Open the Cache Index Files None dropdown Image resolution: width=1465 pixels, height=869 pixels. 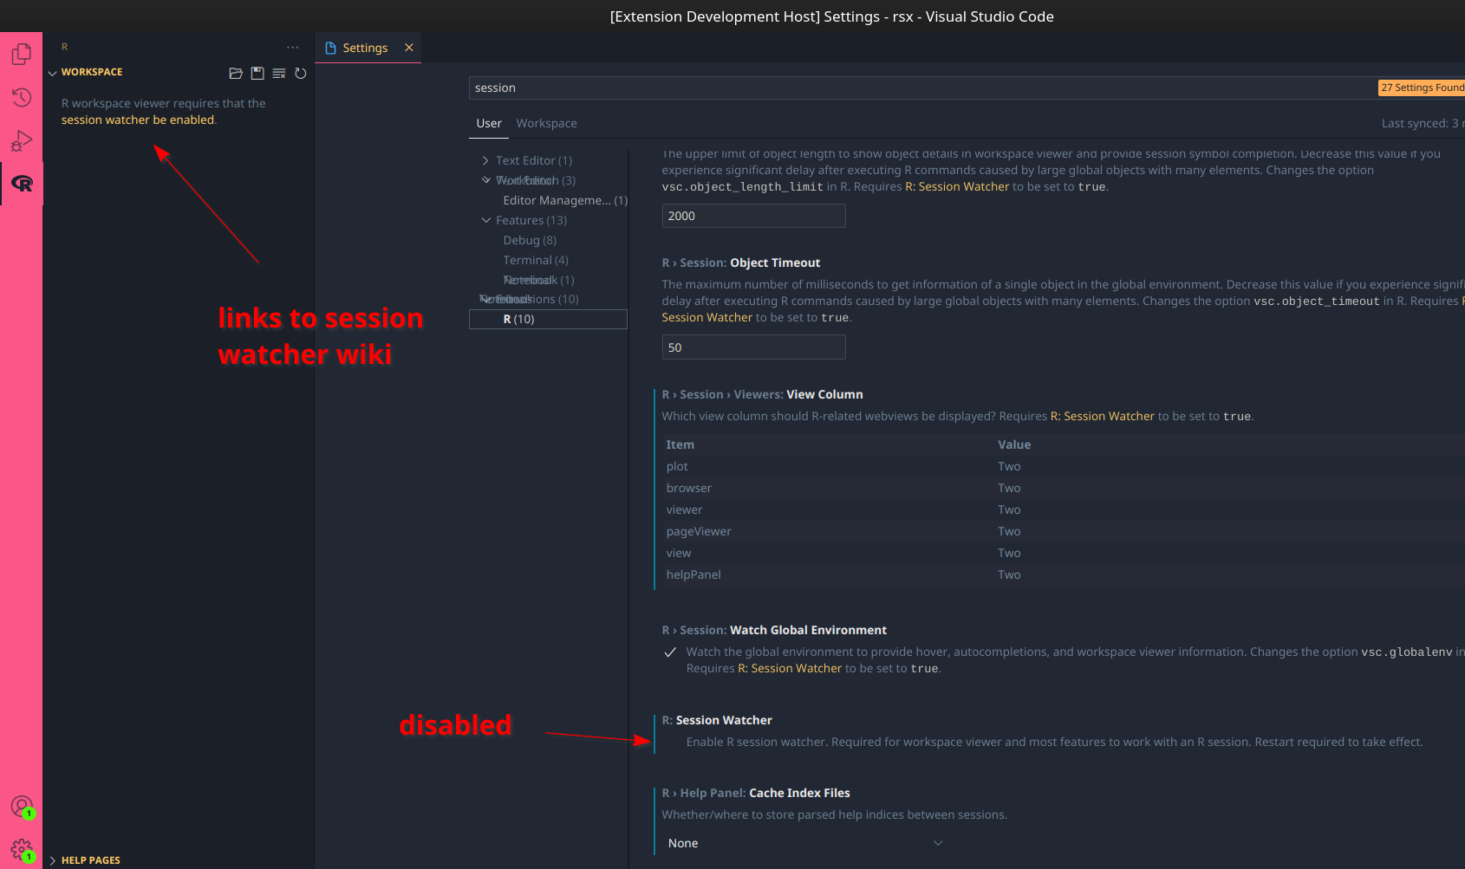[x=805, y=843]
